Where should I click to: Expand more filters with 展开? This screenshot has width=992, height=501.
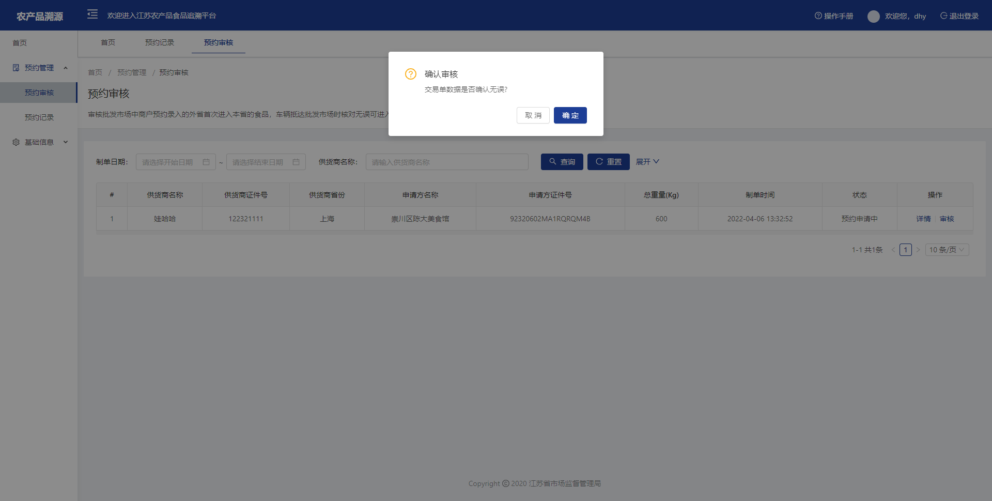pyautogui.click(x=647, y=162)
